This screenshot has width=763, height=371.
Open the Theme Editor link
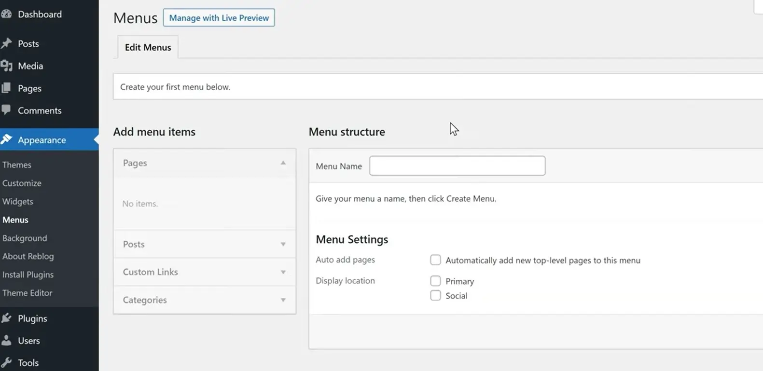click(x=27, y=293)
